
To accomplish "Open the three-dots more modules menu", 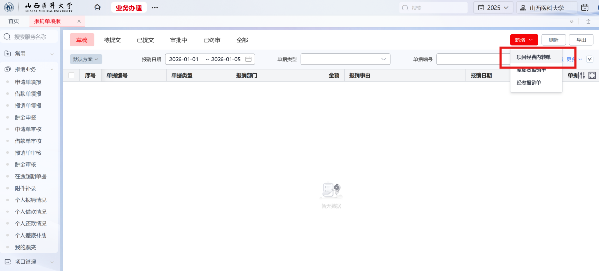I will [x=154, y=8].
